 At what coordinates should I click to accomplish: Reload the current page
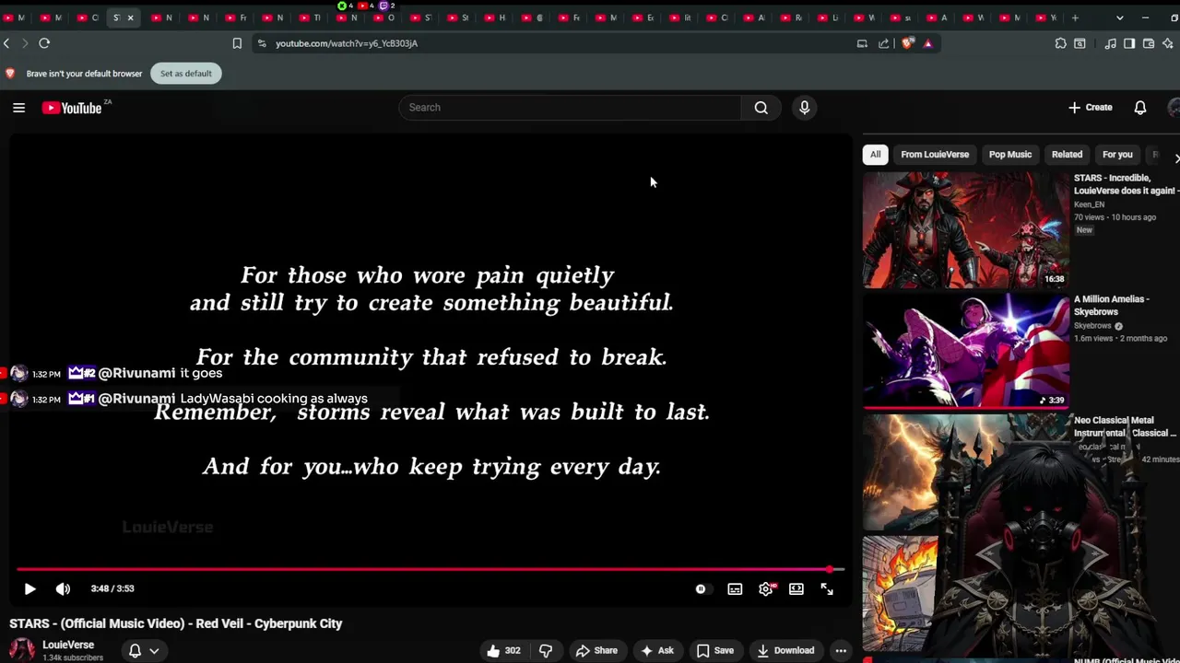click(x=44, y=43)
